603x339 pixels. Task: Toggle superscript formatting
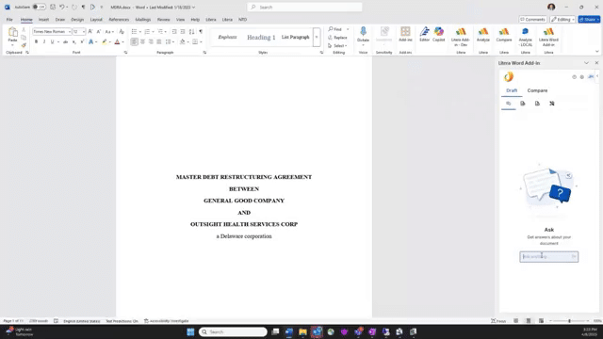click(82, 41)
